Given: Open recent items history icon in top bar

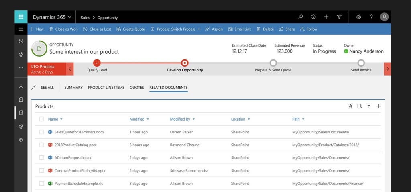Looking at the screenshot, I should (x=313, y=17).
